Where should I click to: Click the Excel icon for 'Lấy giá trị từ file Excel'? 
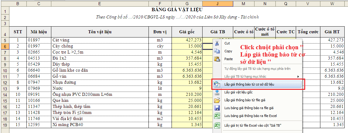coord(217,125)
